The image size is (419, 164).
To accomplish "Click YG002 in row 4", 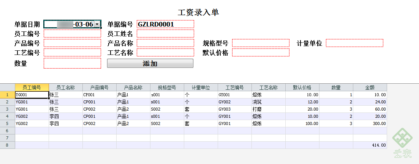I will pyautogui.click(x=32, y=116).
